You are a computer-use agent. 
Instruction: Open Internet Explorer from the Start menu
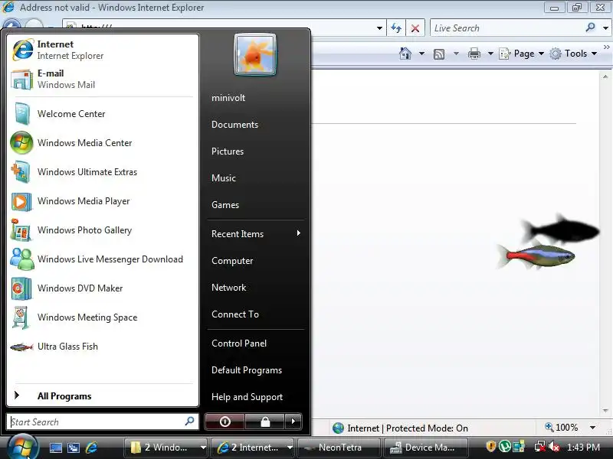pyautogui.click(x=103, y=50)
